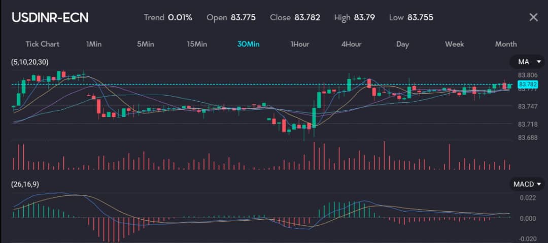Viewport: 548px width, 243px height.
Task: Choose the 30Min timeframe tab
Action: point(248,44)
